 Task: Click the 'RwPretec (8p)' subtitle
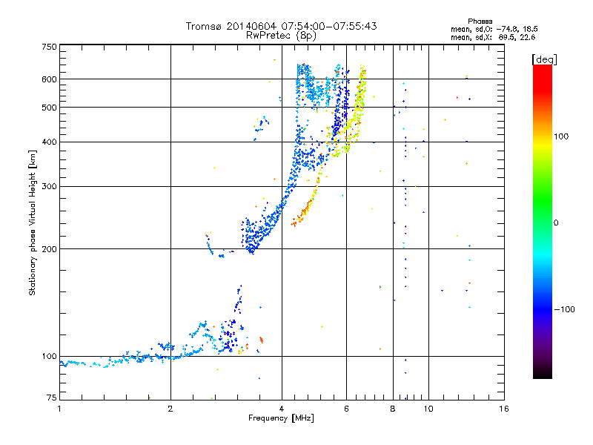point(281,36)
